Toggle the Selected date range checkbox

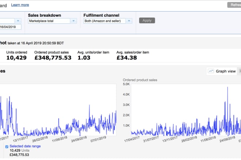(x=7, y=147)
